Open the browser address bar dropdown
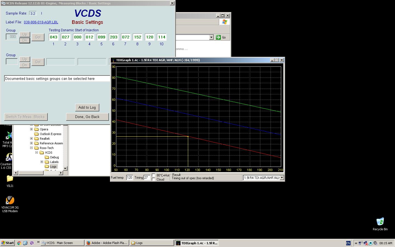Image resolution: width=395 pixels, height=247 pixels. click(211, 37)
